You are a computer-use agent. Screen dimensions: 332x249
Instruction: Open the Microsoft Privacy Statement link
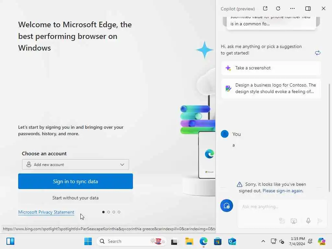click(x=46, y=212)
